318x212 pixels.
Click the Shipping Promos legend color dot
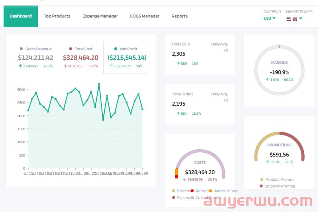[261, 186]
